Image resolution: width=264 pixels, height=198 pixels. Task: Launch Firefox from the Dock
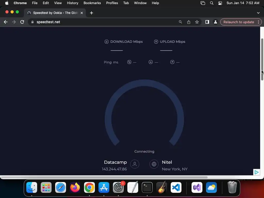tap(75, 187)
